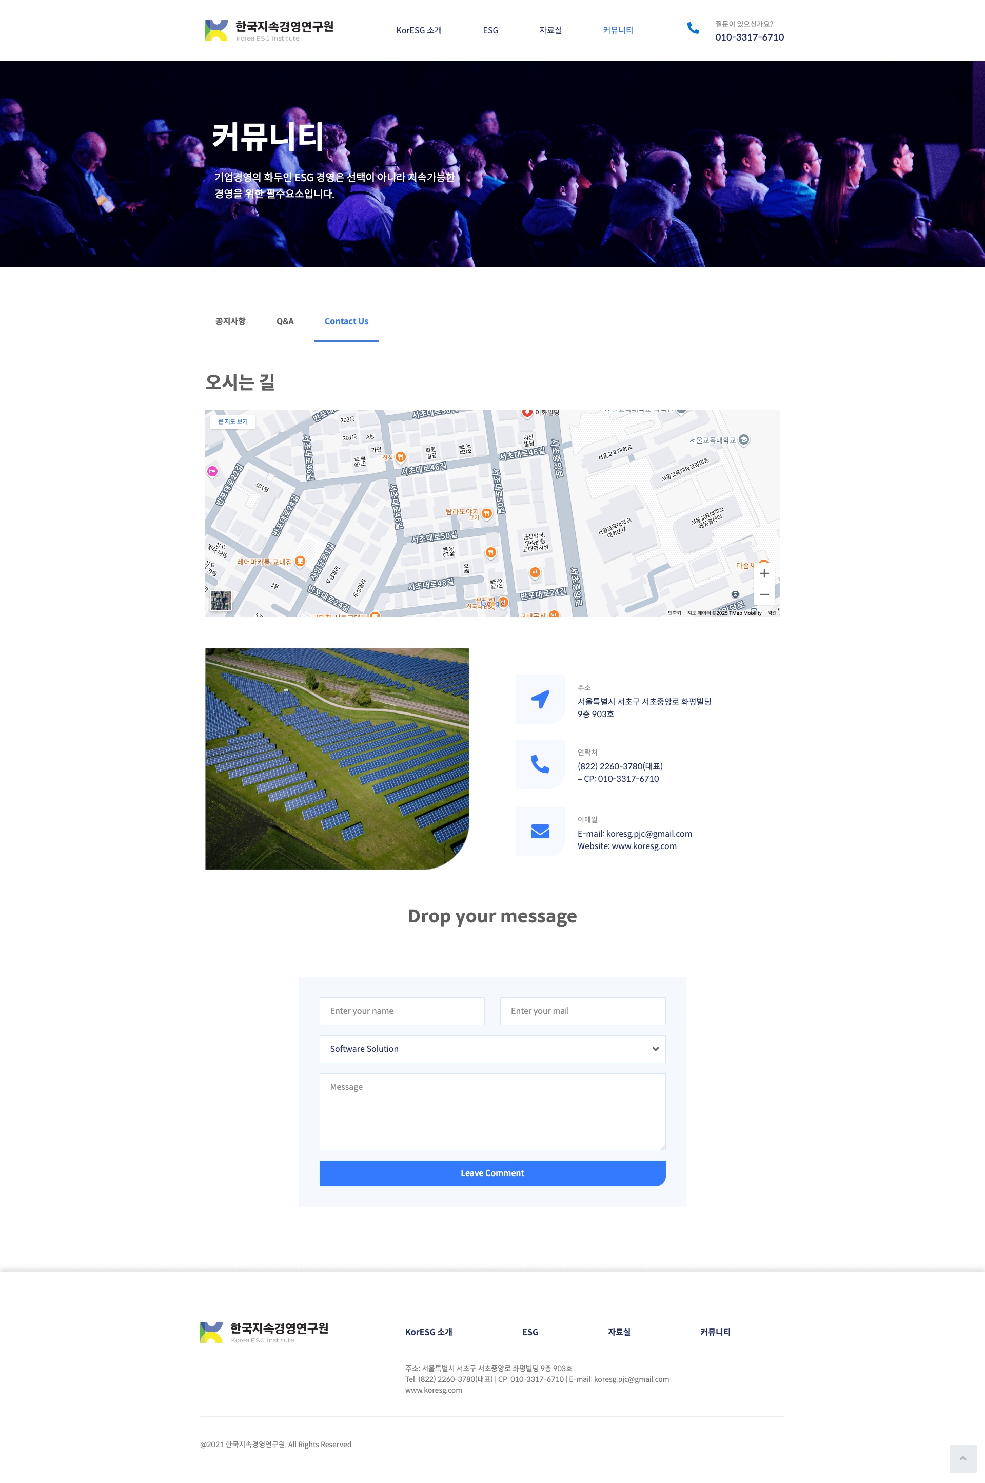Open the Software Solution dropdown

[492, 1049]
